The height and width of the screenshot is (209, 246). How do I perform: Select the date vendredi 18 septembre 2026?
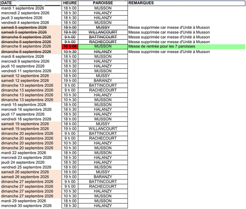tap(26, 119)
